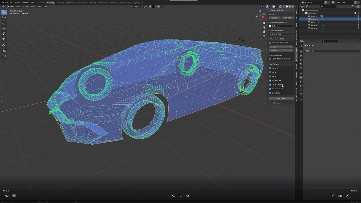Open the Render menu
This screenshot has height=203, width=361.
[x=17, y=3]
